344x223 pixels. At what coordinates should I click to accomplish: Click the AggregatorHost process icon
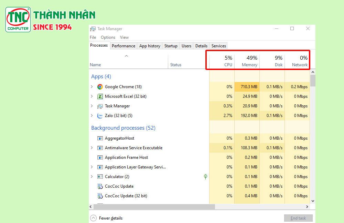(x=100, y=138)
